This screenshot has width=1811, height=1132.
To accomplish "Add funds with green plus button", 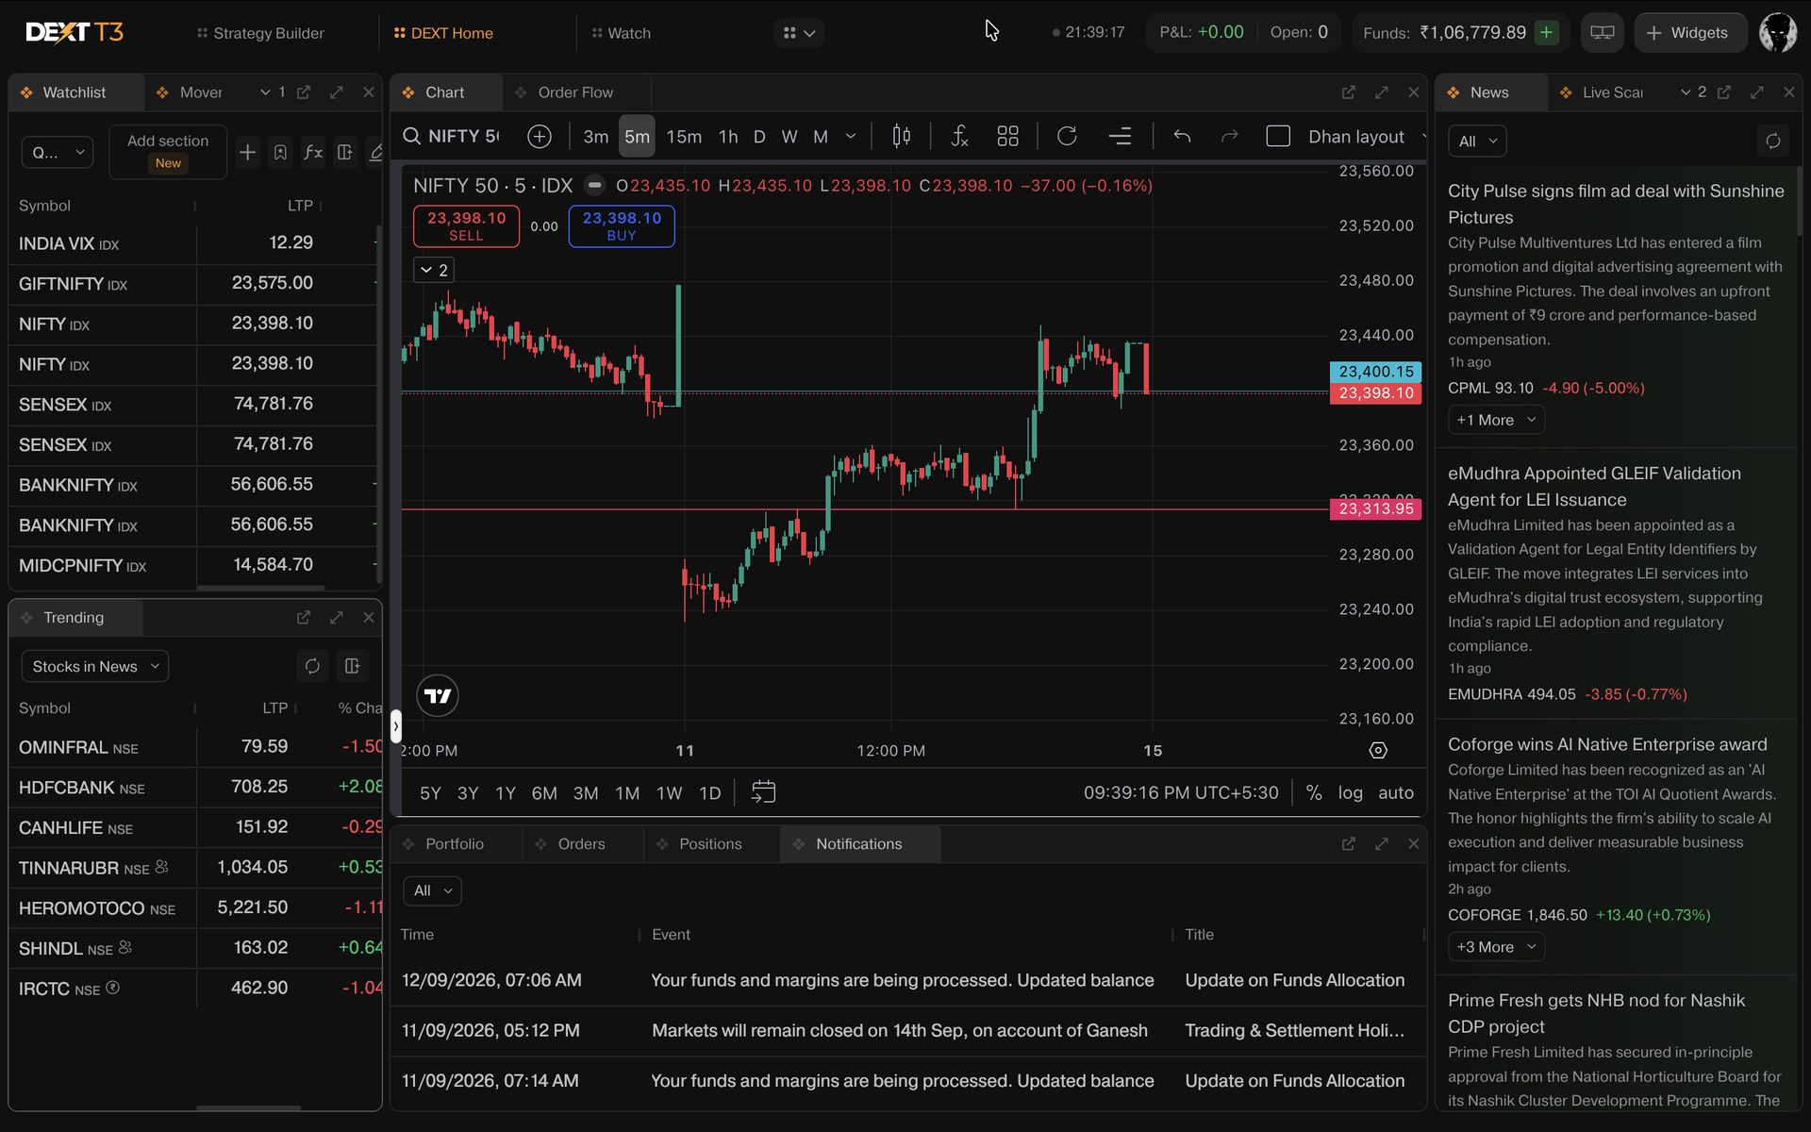I will point(1546,32).
